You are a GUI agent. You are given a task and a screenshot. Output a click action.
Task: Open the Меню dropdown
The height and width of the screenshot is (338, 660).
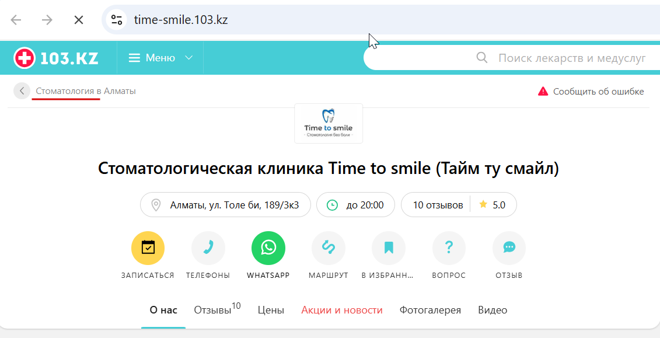160,58
